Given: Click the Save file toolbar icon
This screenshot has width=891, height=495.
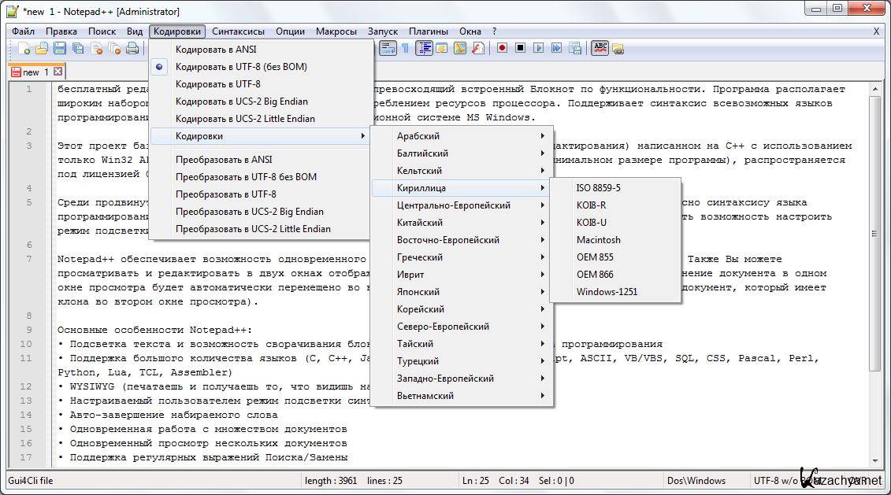Looking at the screenshot, I should click(x=60, y=49).
